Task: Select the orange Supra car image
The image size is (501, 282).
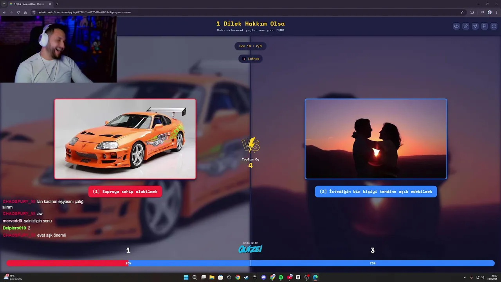Action: coord(125,139)
